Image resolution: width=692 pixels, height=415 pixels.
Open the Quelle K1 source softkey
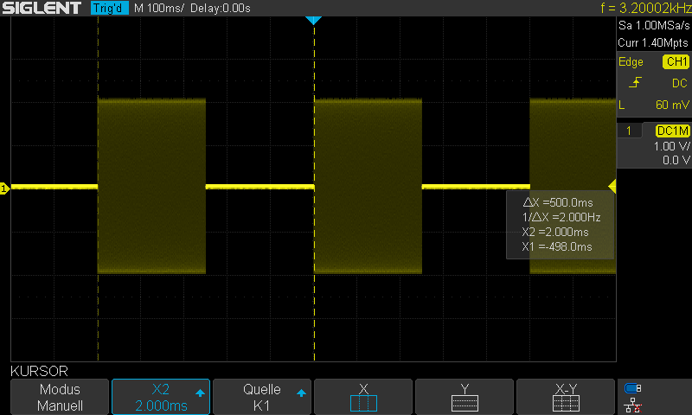tap(262, 397)
